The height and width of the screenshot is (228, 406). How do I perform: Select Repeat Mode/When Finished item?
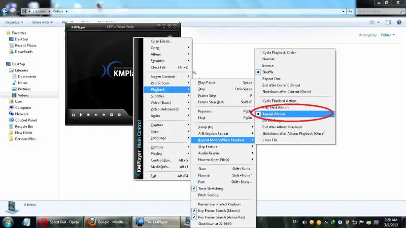[223, 140]
